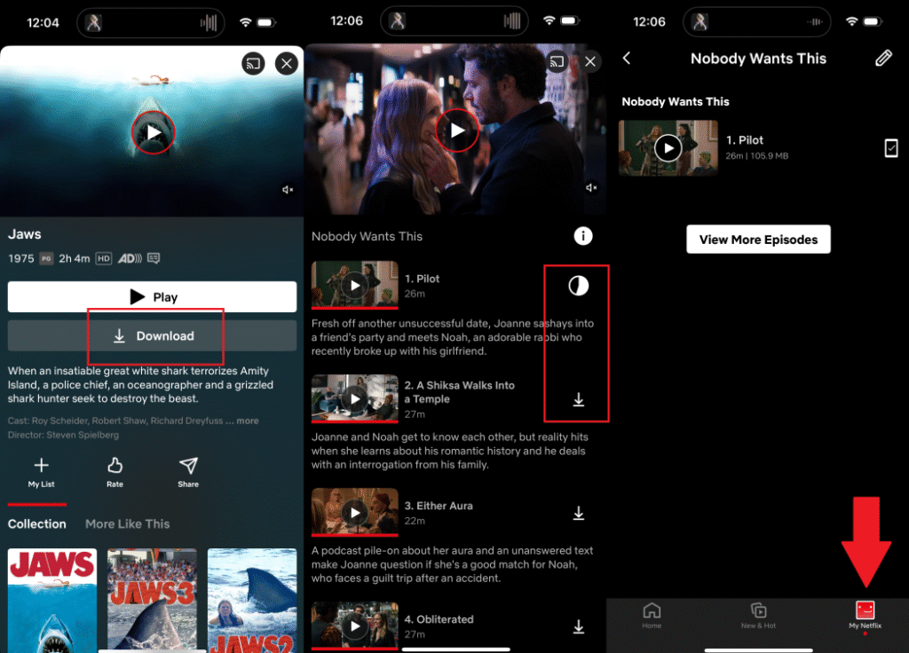Tap the cast icon on Jaws preview
The image size is (909, 653).
click(x=253, y=63)
